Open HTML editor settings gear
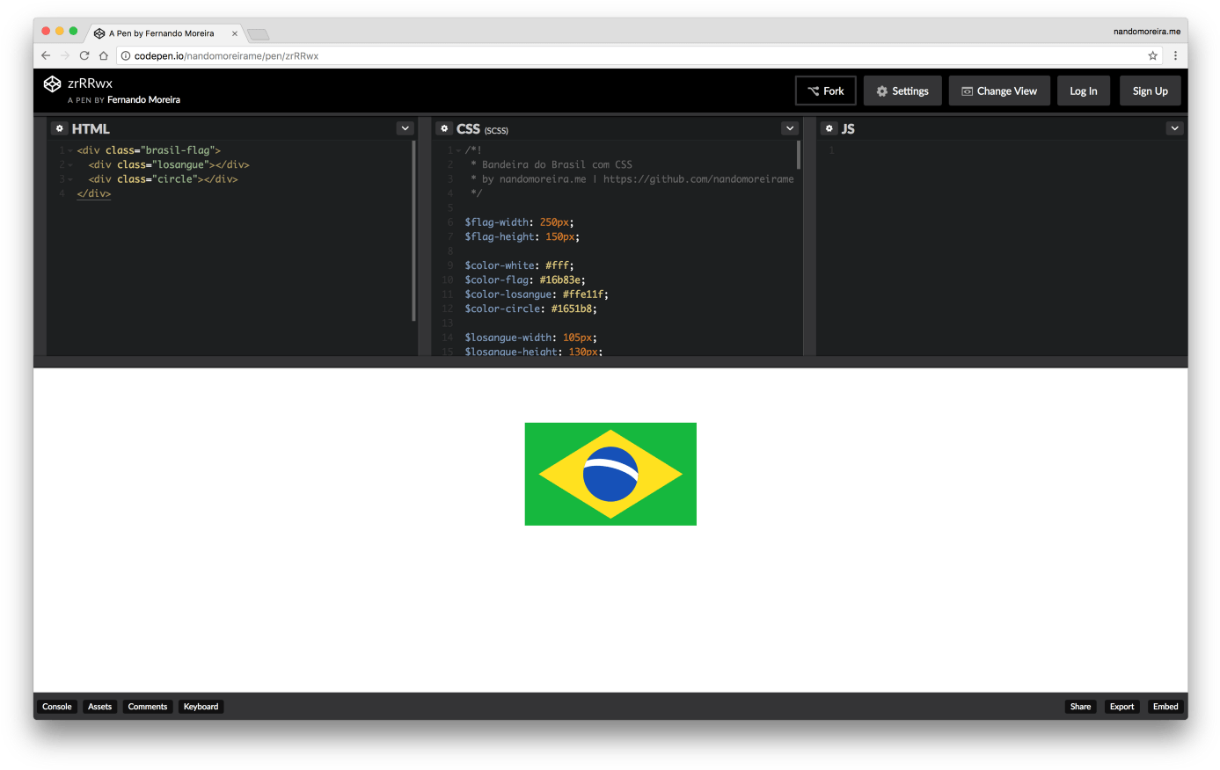1220x770 pixels. click(x=60, y=128)
